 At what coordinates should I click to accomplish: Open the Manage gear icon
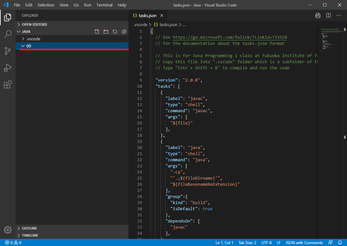7,230
